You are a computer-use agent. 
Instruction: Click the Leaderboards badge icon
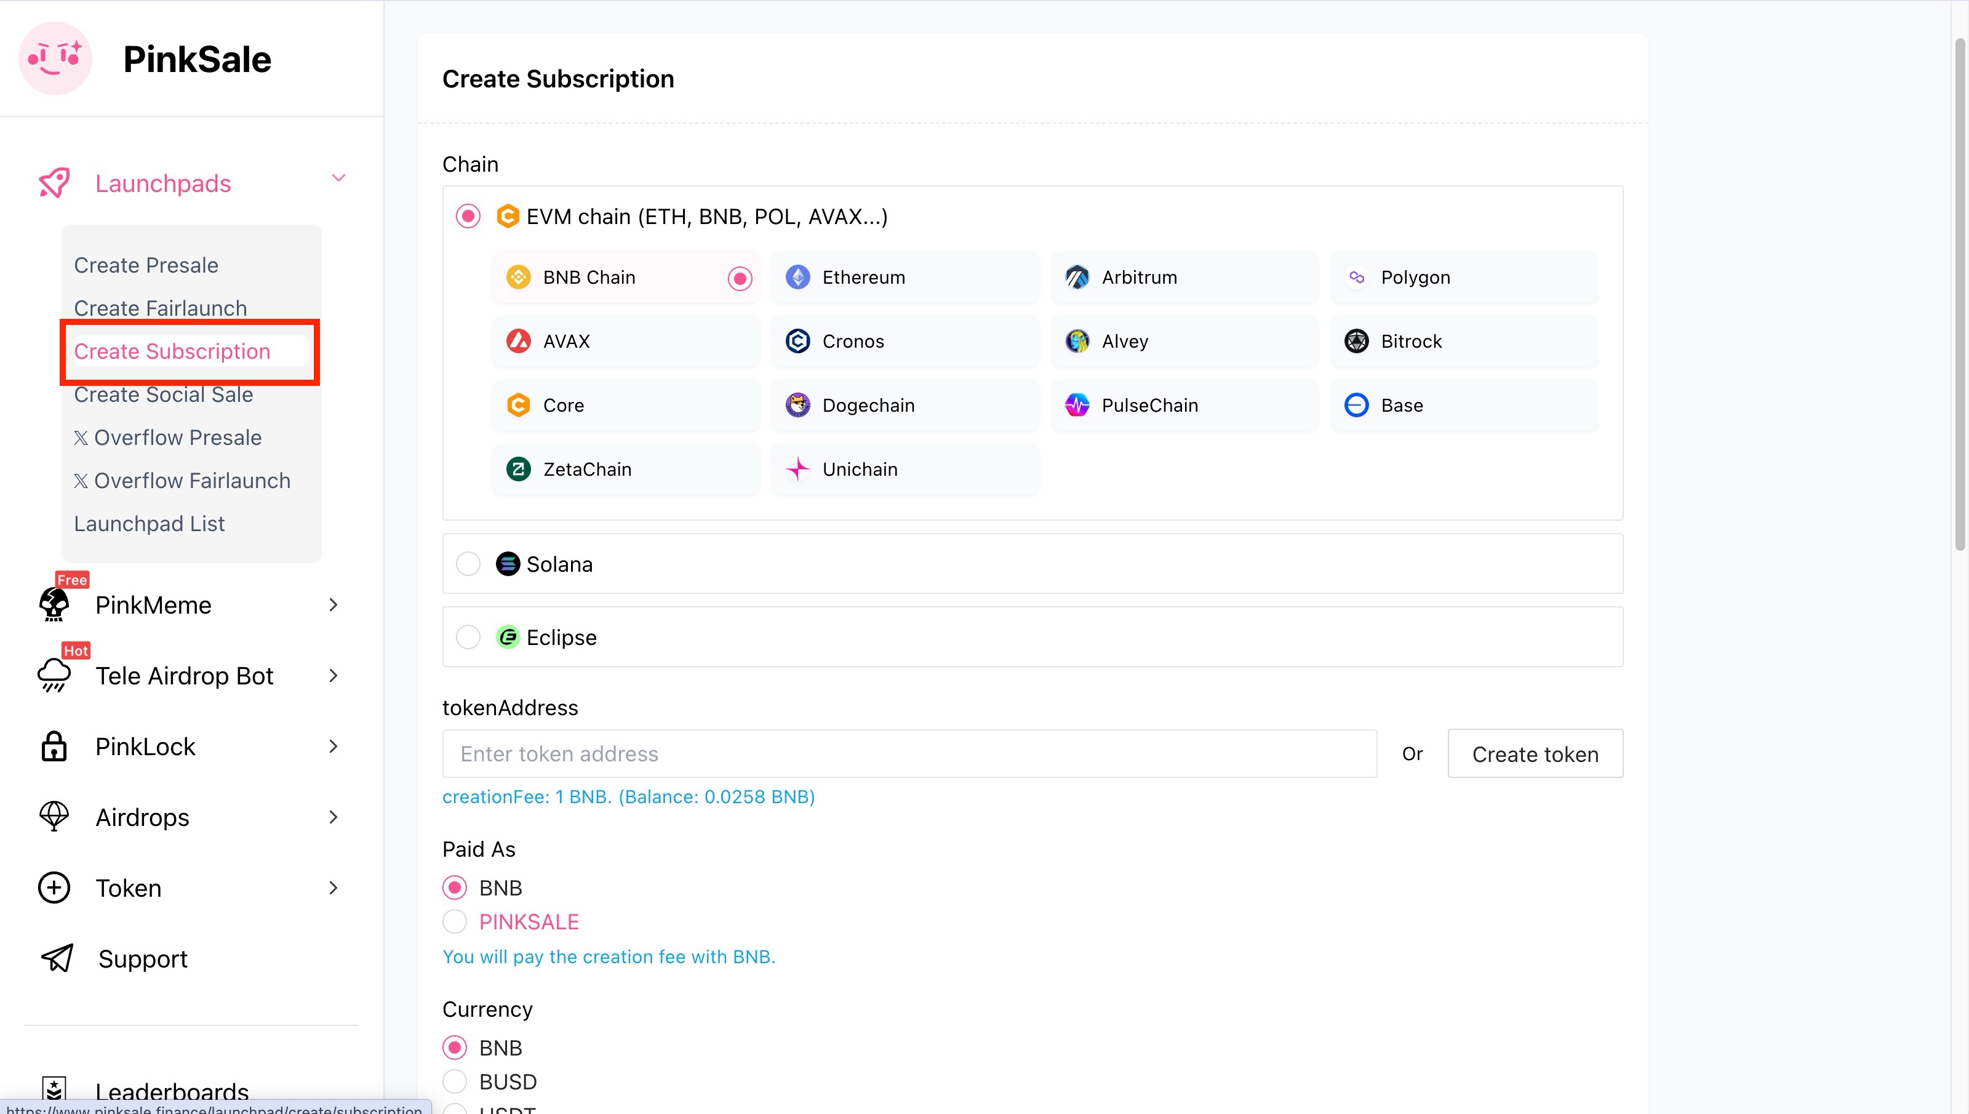coord(54,1089)
